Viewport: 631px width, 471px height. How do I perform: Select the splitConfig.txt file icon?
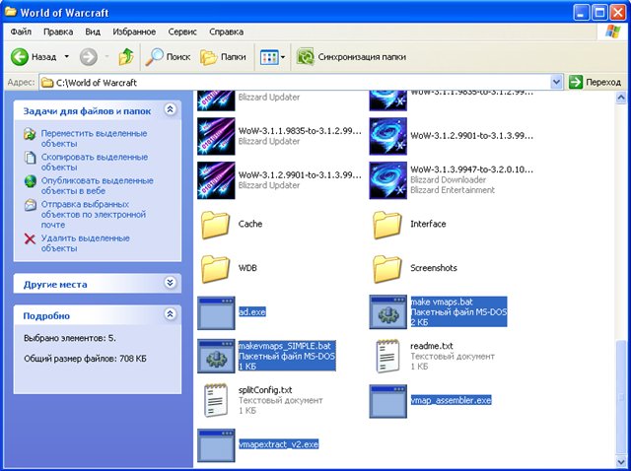216,400
